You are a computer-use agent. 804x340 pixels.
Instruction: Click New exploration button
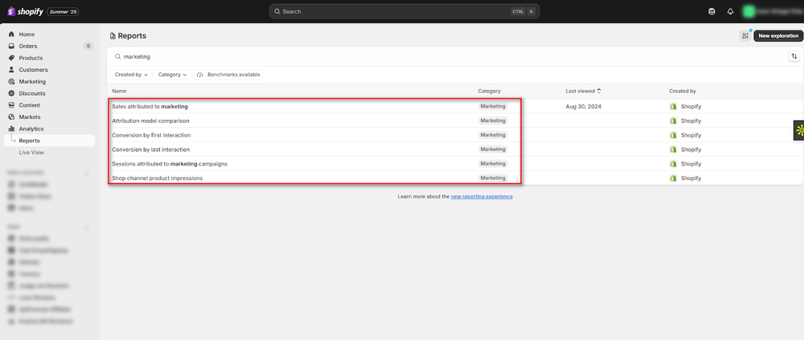click(778, 36)
